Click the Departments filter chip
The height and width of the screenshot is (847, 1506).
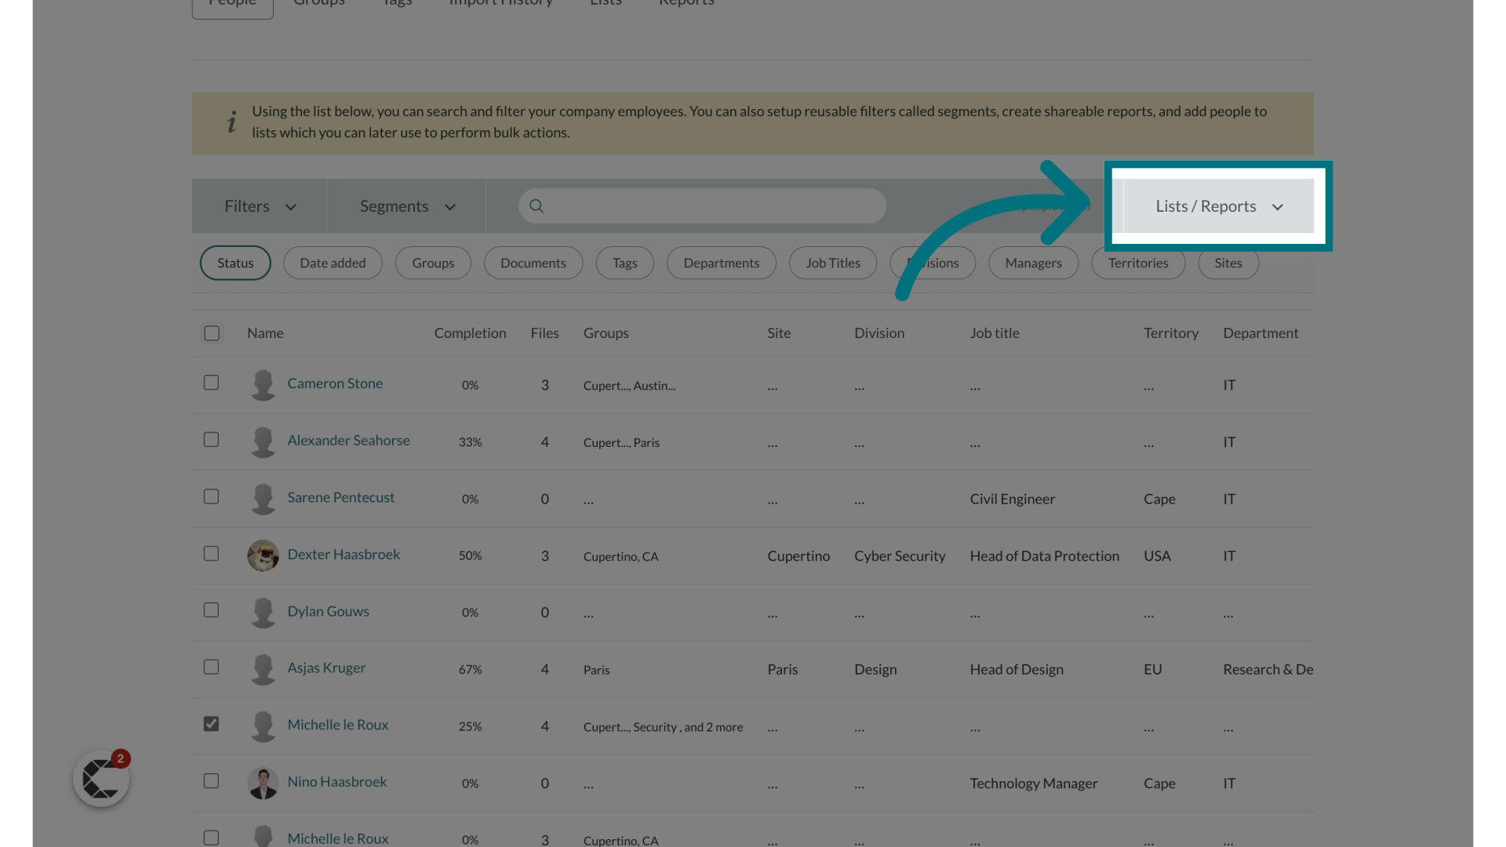coord(721,262)
